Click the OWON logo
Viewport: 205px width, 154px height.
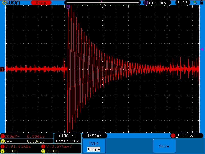pos(11,3)
